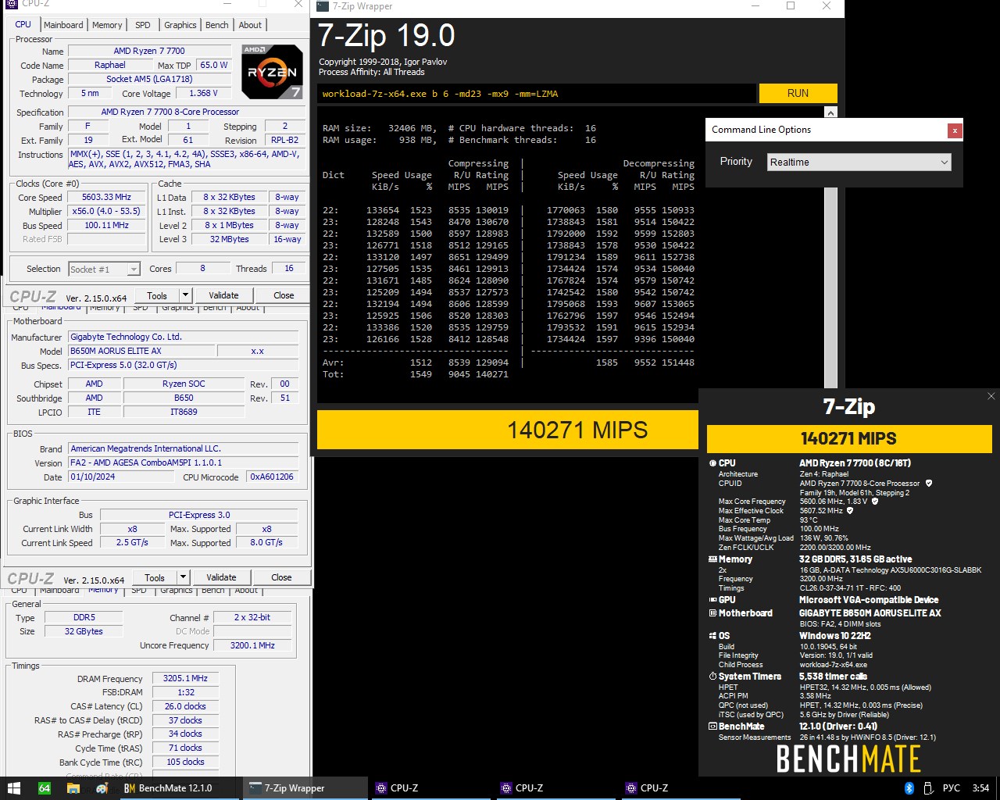The width and height of the screenshot is (1000, 800).
Task: Click the Name field AMD Ryzen 7 7700
Action: point(149,51)
